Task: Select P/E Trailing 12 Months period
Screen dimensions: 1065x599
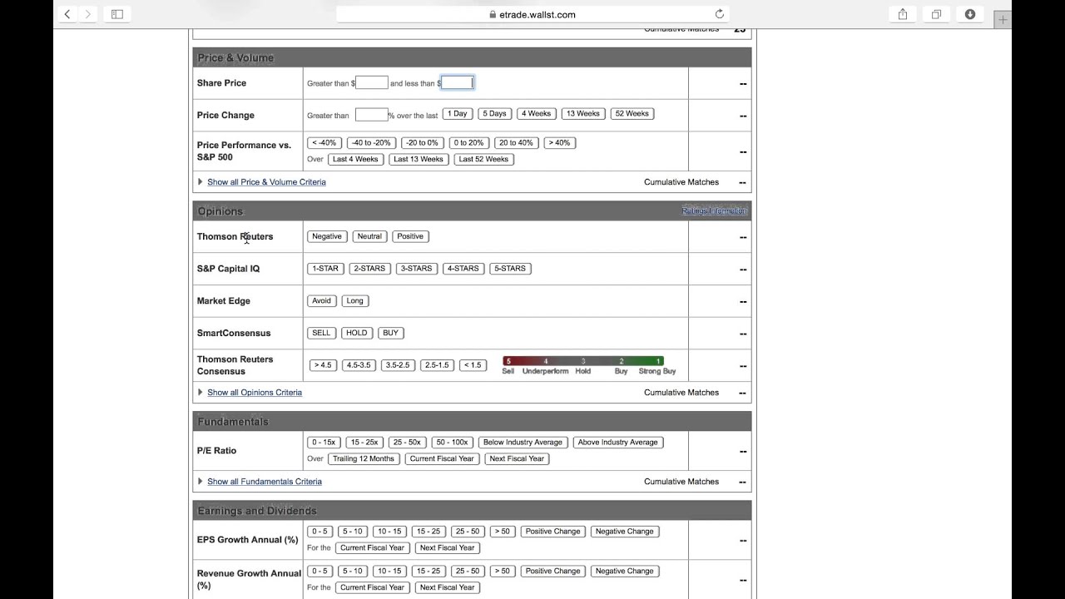Action: pos(364,458)
